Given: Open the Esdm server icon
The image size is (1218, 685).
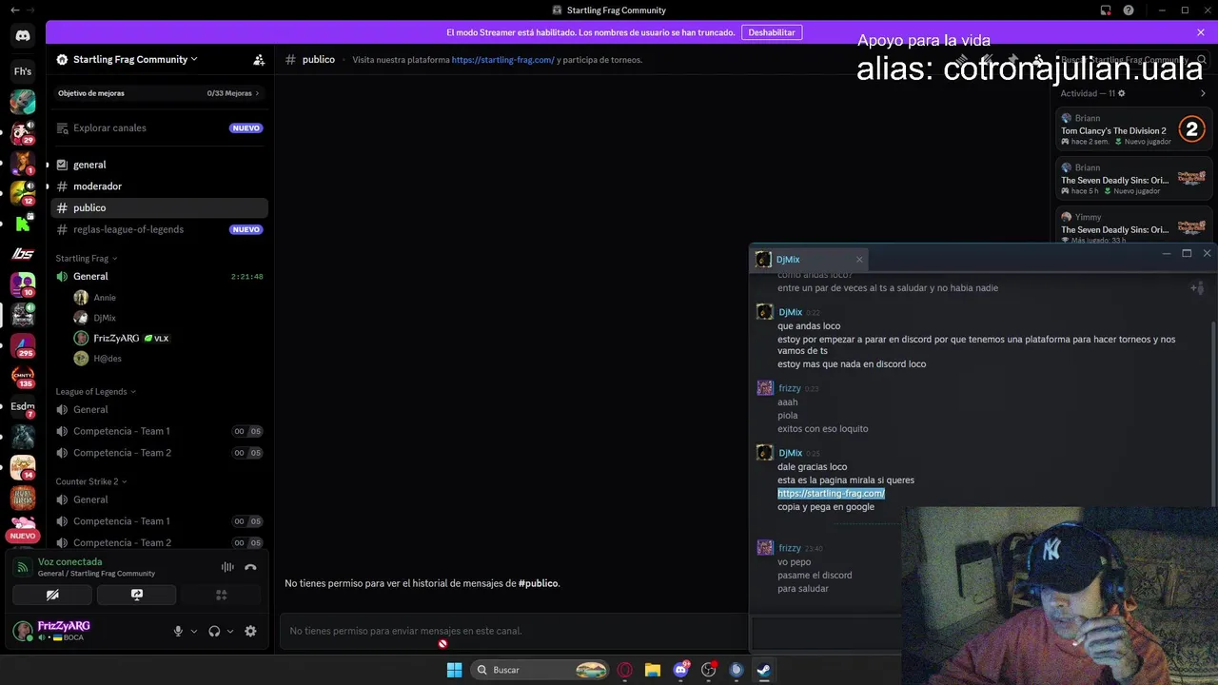Looking at the screenshot, I should pyautogui.click(x=23, y=406).
